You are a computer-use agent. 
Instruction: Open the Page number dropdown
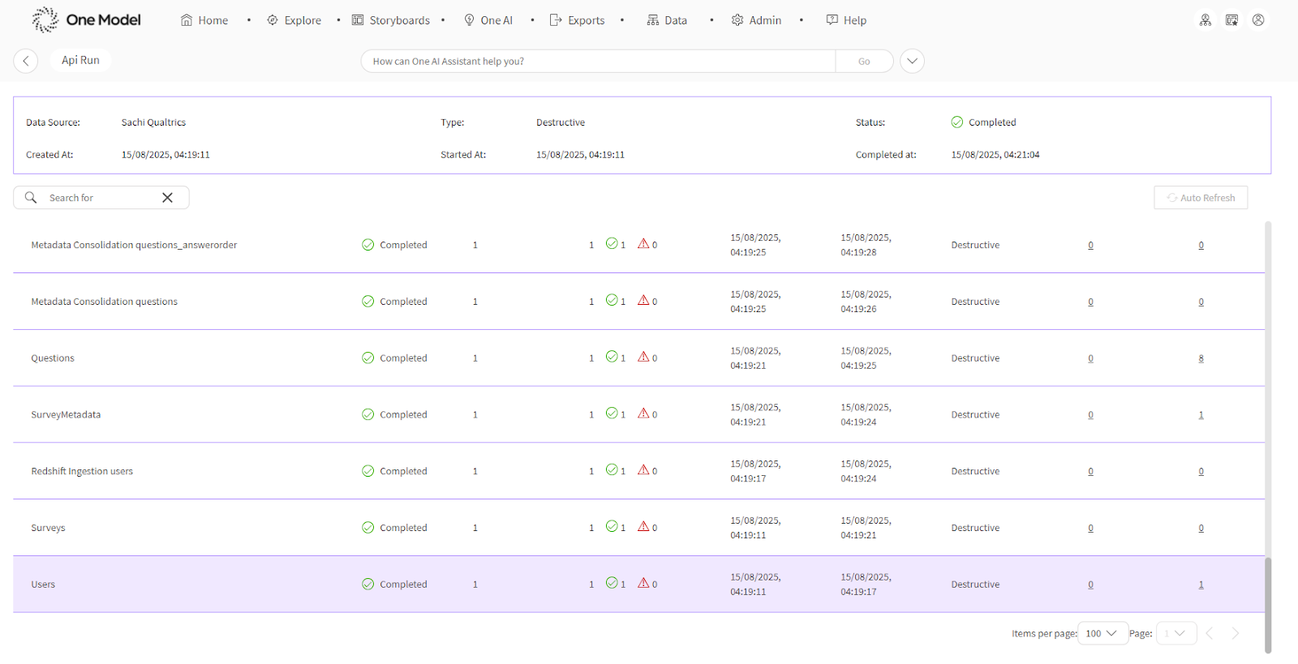tap(1176, 633)
